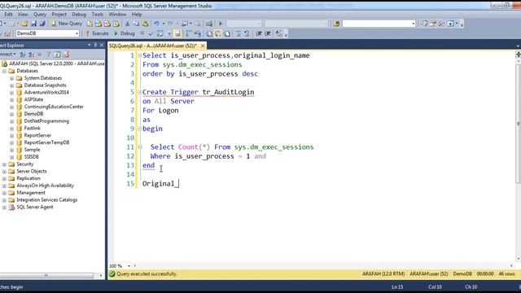Open the View menu

pos(23,15)
